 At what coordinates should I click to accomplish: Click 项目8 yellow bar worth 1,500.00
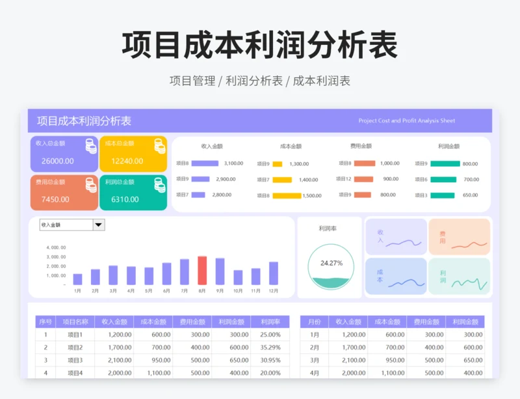point(287,196)
